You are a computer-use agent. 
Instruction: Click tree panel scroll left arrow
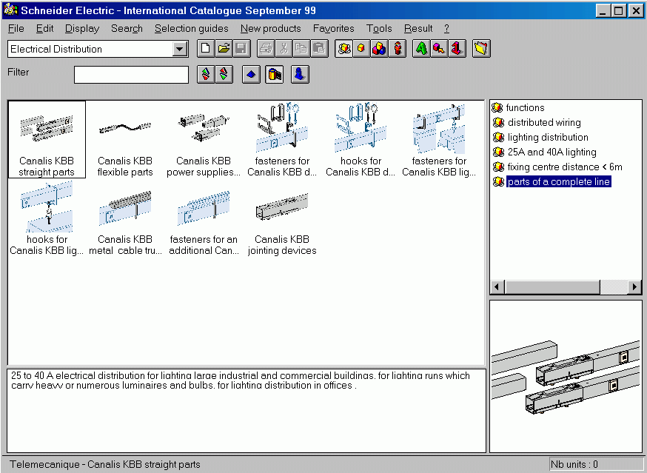pos(497,287)
